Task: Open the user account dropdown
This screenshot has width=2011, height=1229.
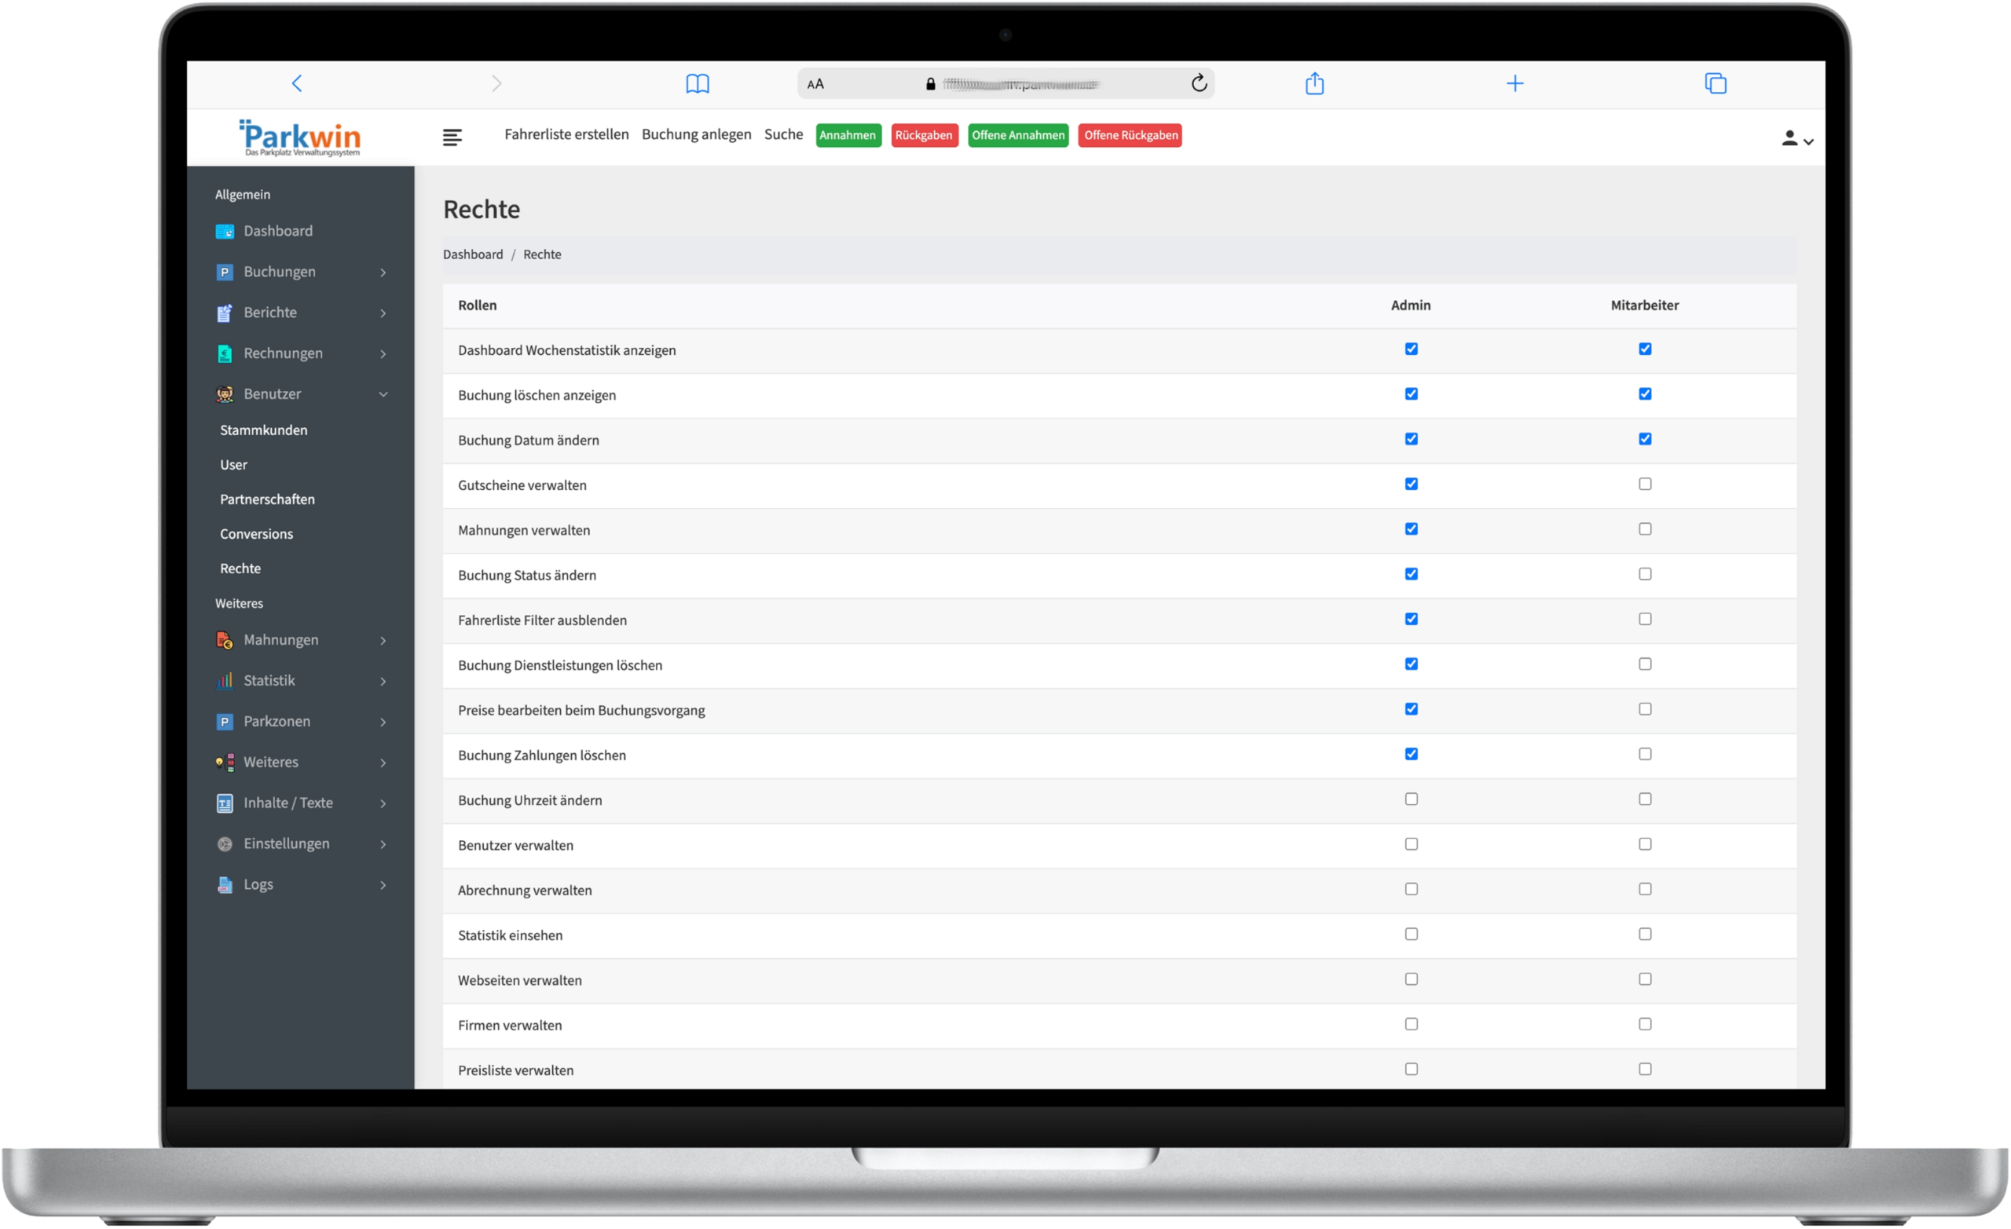Action: pos(1797,139)
